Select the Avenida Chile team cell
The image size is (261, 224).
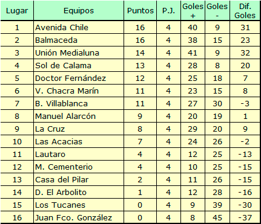point(79,27)
